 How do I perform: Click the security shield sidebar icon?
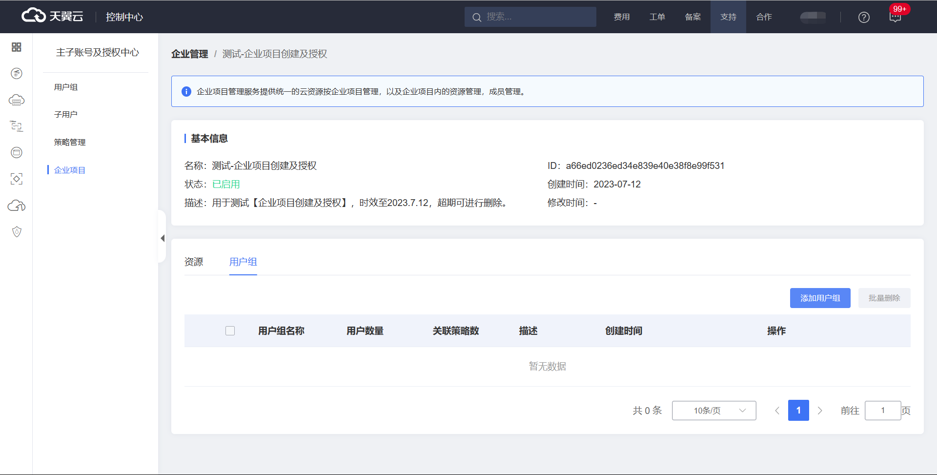click(16, 232)
